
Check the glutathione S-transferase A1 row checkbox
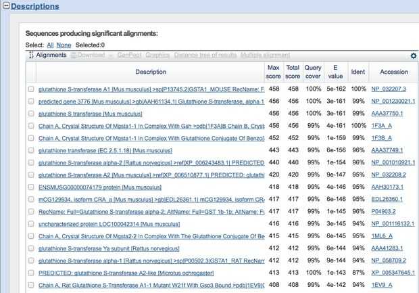tap(31, 89)
